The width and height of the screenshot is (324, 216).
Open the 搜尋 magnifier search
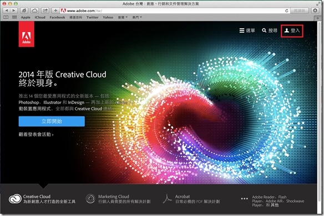click(x=270, y=30)
